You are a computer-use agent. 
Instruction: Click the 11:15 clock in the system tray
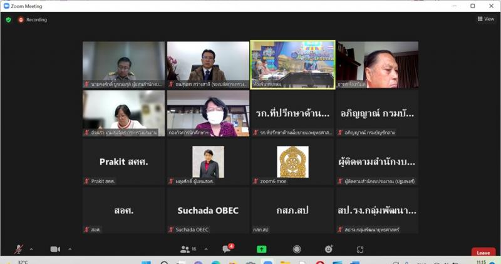tap(481, 261)
